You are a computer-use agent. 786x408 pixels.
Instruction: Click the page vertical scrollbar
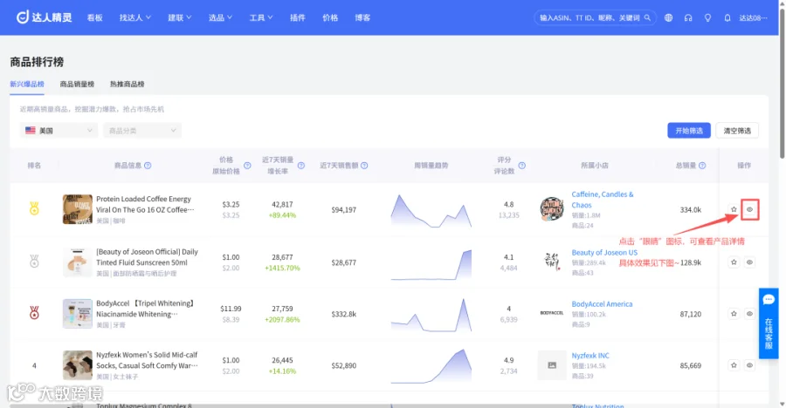(x=782, y=80)
